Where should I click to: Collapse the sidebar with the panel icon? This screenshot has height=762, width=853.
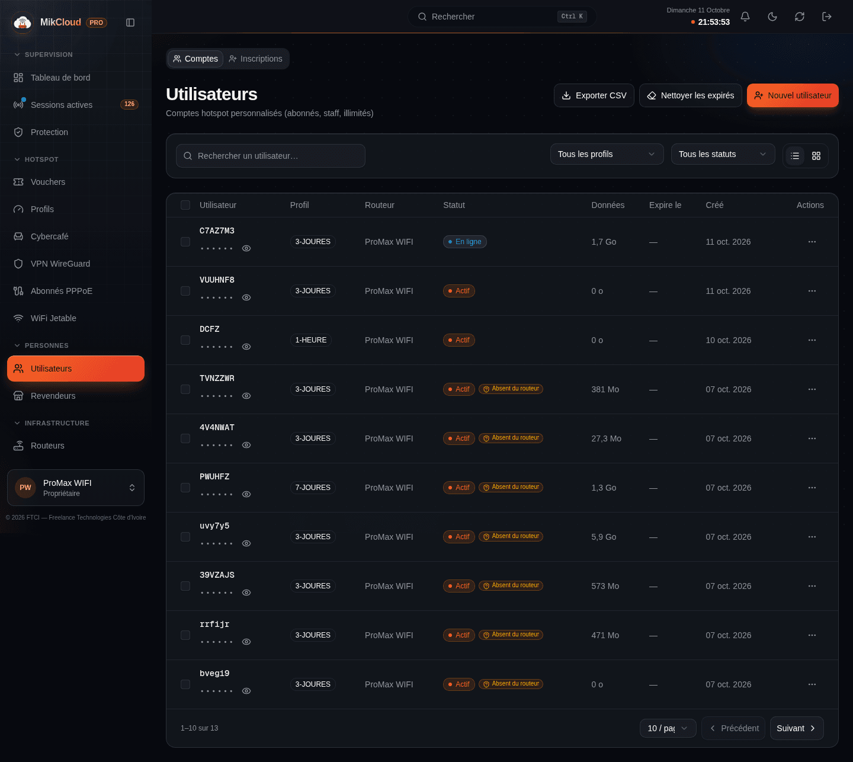130,23
